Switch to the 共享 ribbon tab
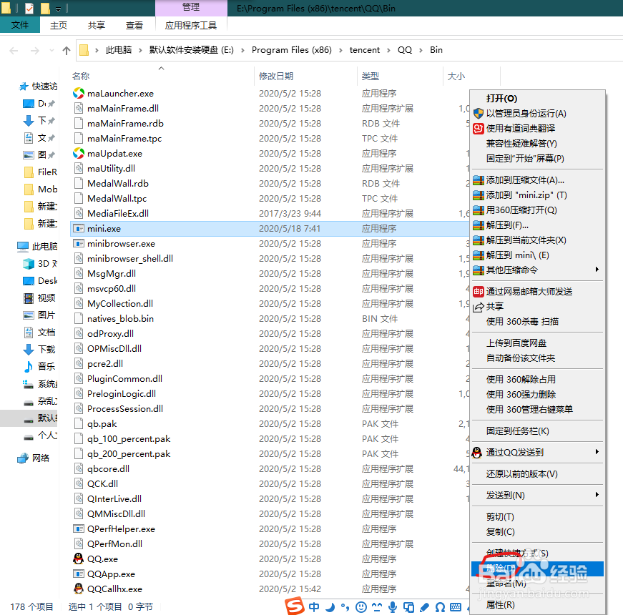 (96, 26)
